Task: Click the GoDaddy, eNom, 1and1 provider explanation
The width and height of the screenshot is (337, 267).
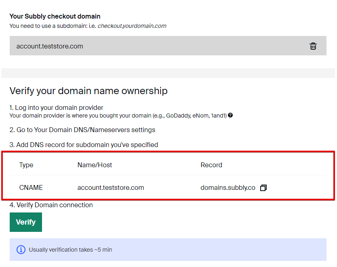Action: (x=118, y=116)
